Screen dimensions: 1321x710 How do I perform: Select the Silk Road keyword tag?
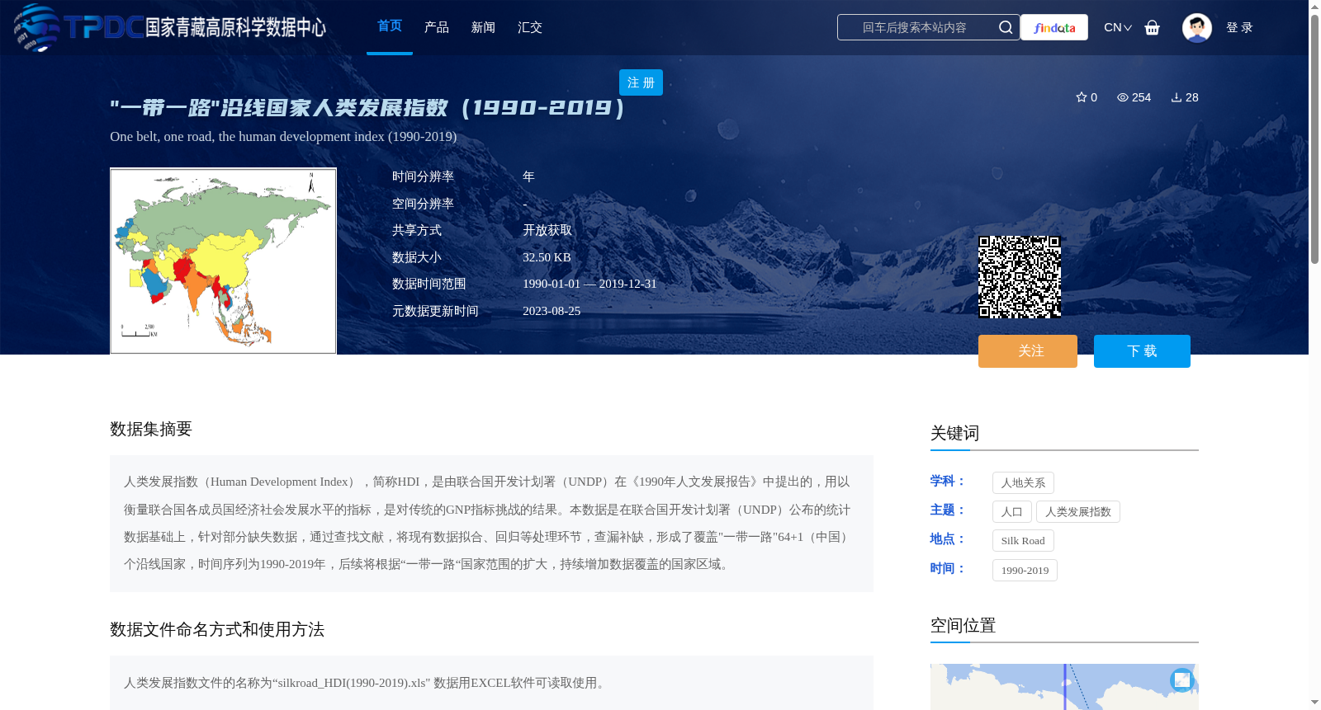pos(1023,540)
